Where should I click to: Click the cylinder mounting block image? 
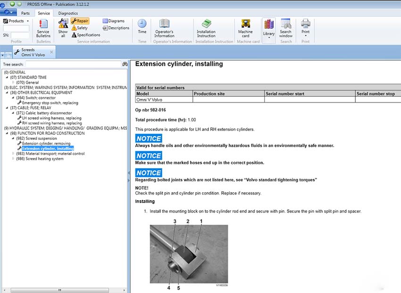coord(189,253)
